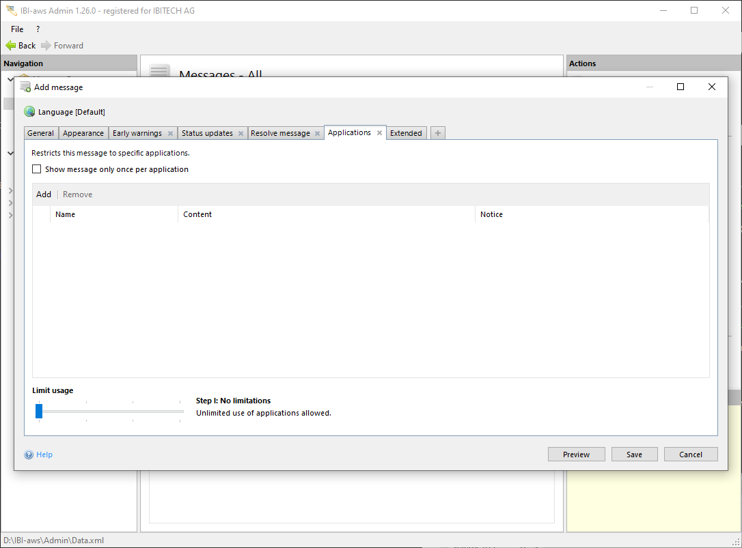Click the blue Help question mark icon
Image resolution: width=742 pixels, height=548 pixels.
point(29,455)
